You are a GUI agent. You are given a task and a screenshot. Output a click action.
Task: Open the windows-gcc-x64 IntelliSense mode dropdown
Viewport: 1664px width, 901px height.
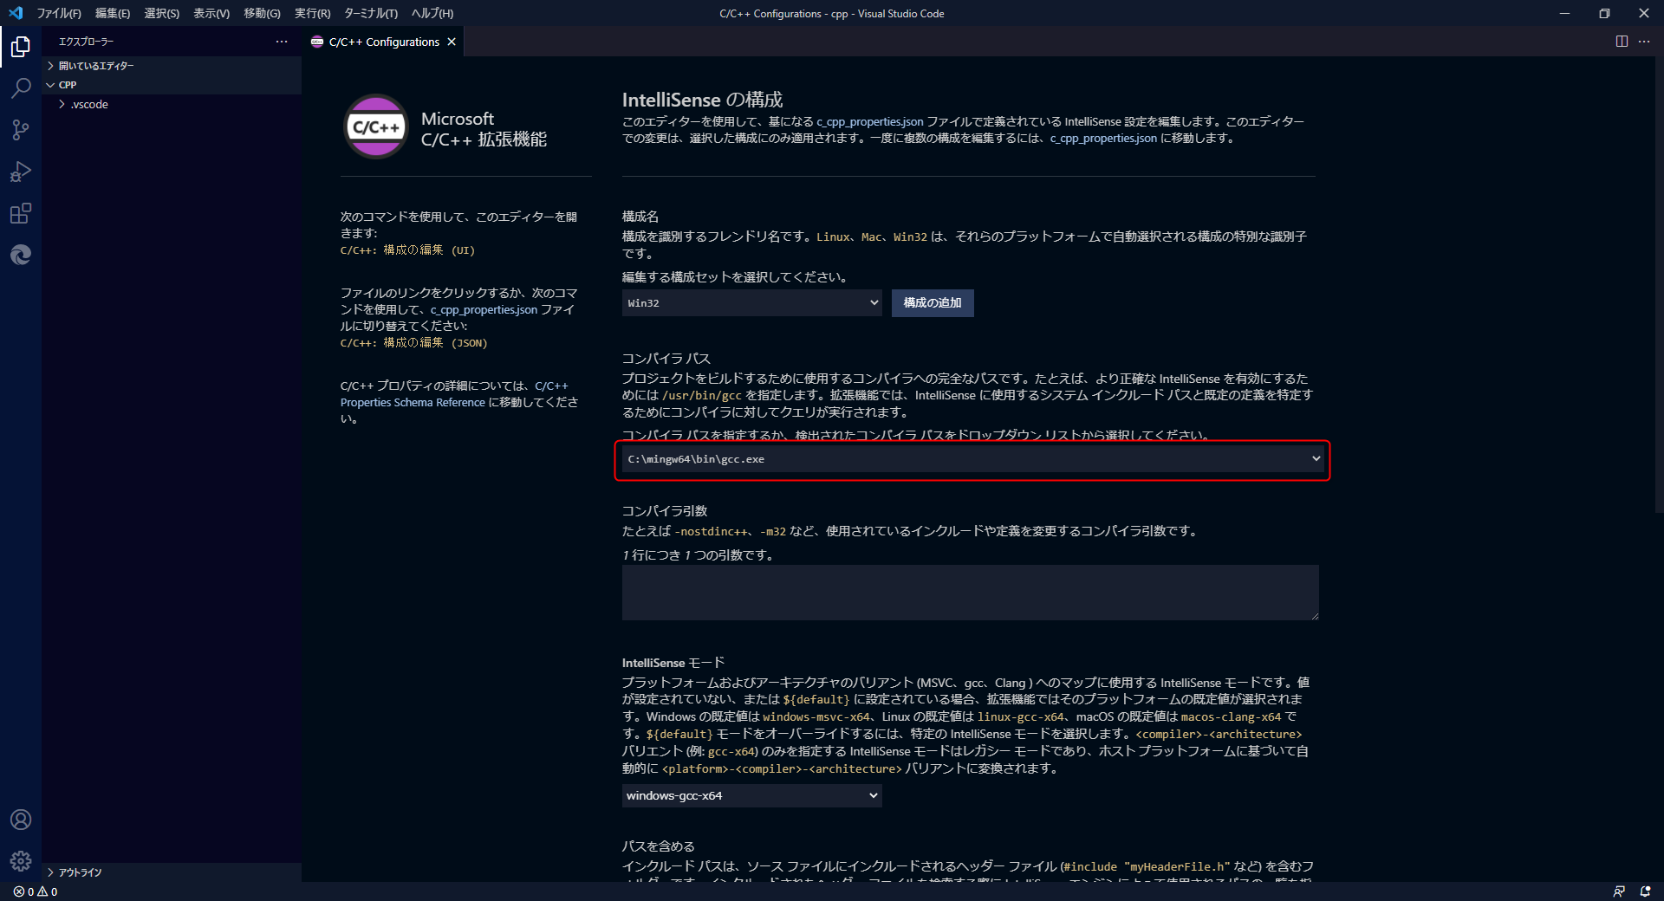point(751,795)
